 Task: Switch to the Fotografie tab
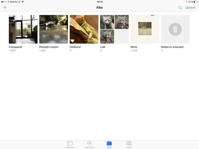click(70, 145)
